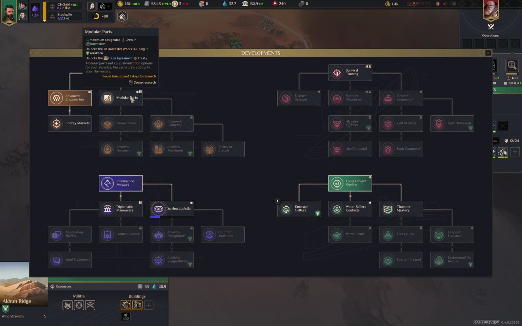522x326 pixels.
Task: Click the Atreides Delegations icon
Action: pos(158,234)
